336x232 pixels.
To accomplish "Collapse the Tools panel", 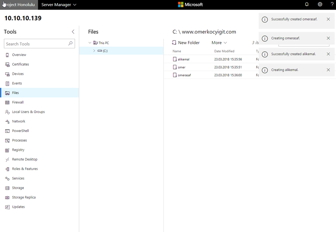I will pos(73,32).
